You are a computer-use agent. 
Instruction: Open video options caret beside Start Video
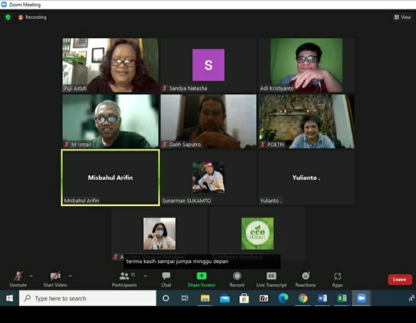click(x=70, y=276)
